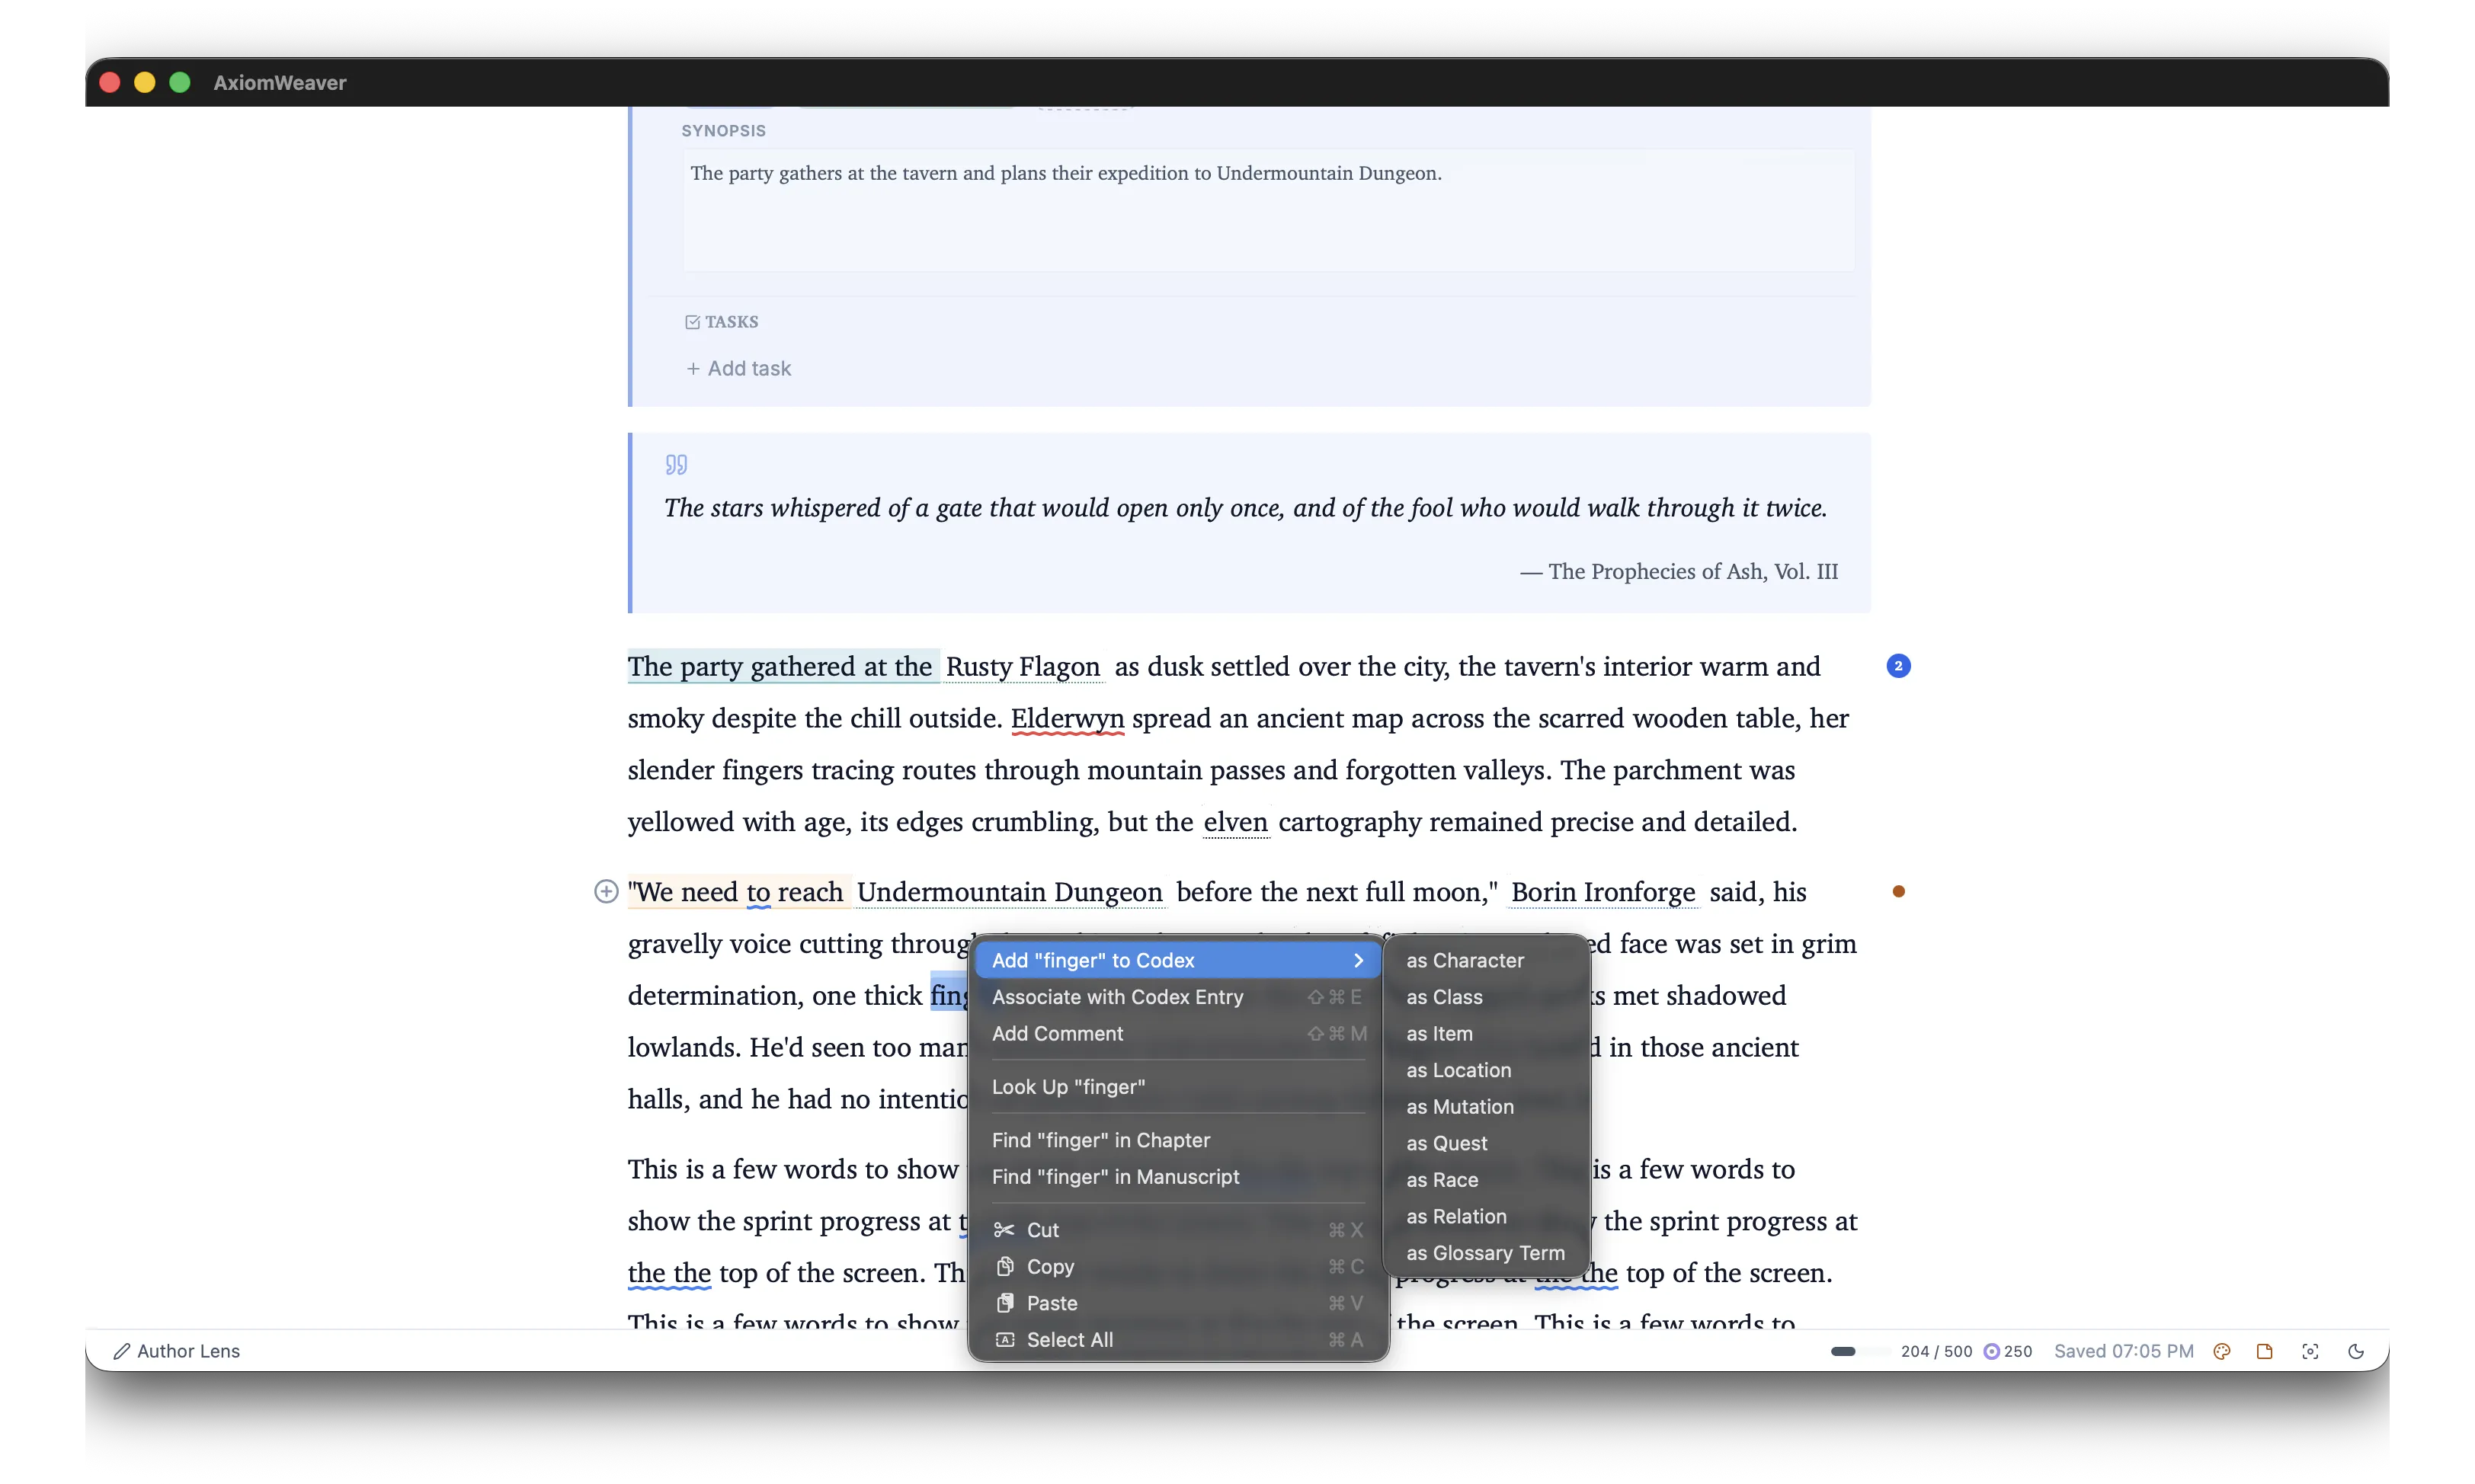Screen dimensions: 2475x1484
Task: Click inside the Synopsis text field
Action: click(x=1266, y=210)
